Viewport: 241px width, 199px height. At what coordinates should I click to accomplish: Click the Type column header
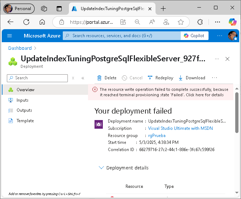coord(169,186)
